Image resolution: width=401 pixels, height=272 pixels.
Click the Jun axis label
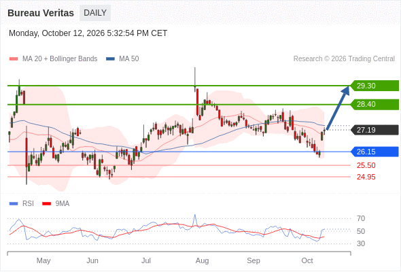[92, 260]
